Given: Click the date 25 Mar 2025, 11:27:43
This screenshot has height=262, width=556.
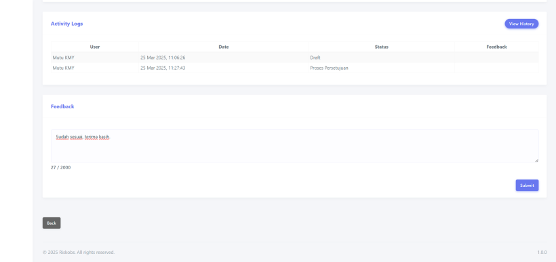Looking at the screenshot, I should pyautogui.click(x=163, y=68).
